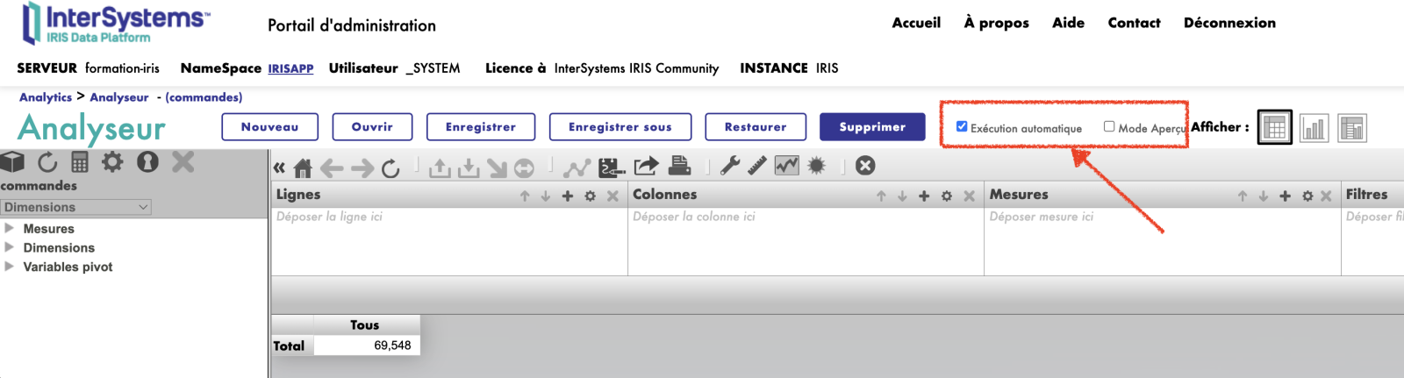Screen dimensions: 1404x378
Task: Go to Accueil in the top menu
Action: pos(916,23)
